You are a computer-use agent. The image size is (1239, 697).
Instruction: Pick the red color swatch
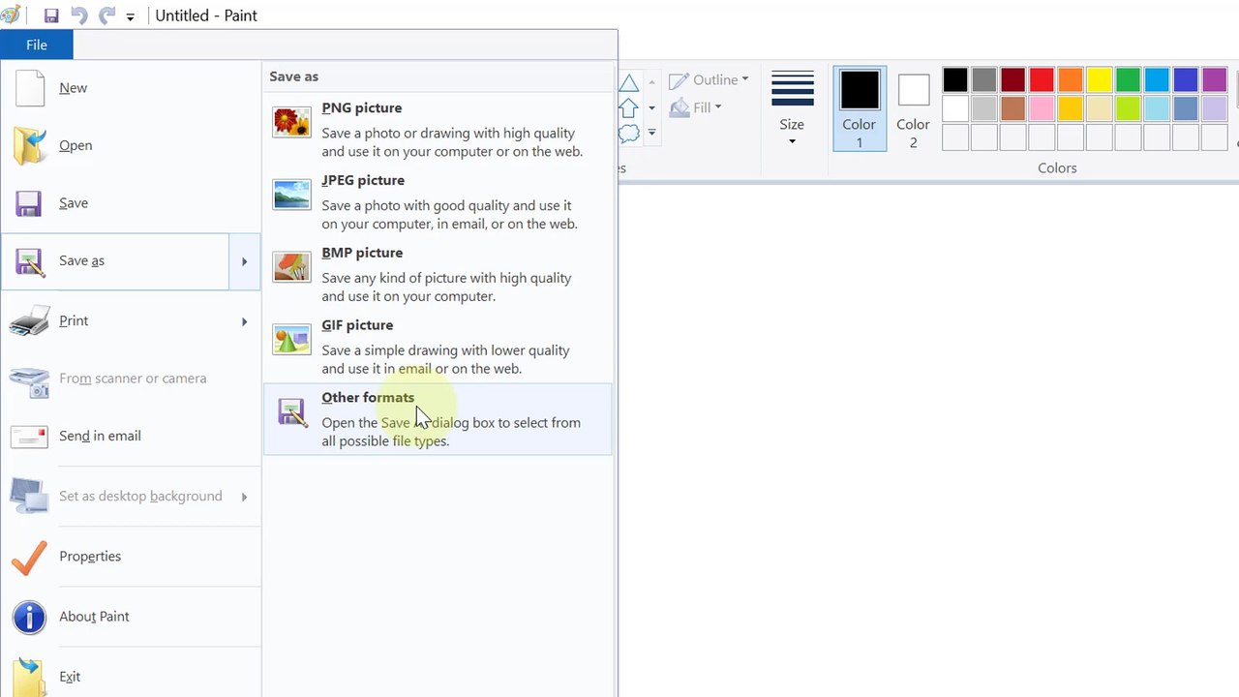[x=1042, y=79]
